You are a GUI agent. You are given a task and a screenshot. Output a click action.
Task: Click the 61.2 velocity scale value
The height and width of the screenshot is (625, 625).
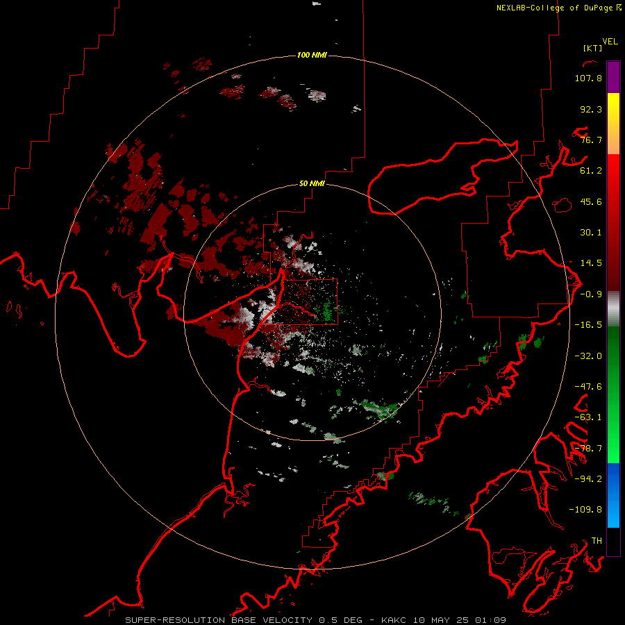pyautogui.click(x=591, y=171)
